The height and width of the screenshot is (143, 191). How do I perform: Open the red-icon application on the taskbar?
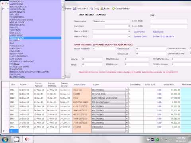coord(27,139)
